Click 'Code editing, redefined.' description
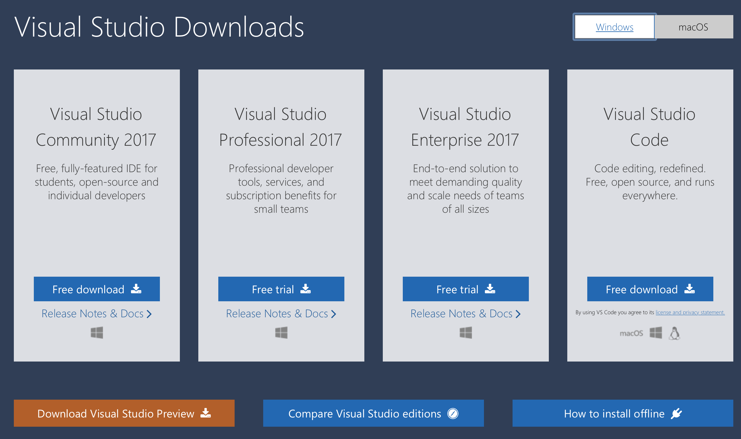Screen dimensions: 741x439 click(x=650, y=182)
